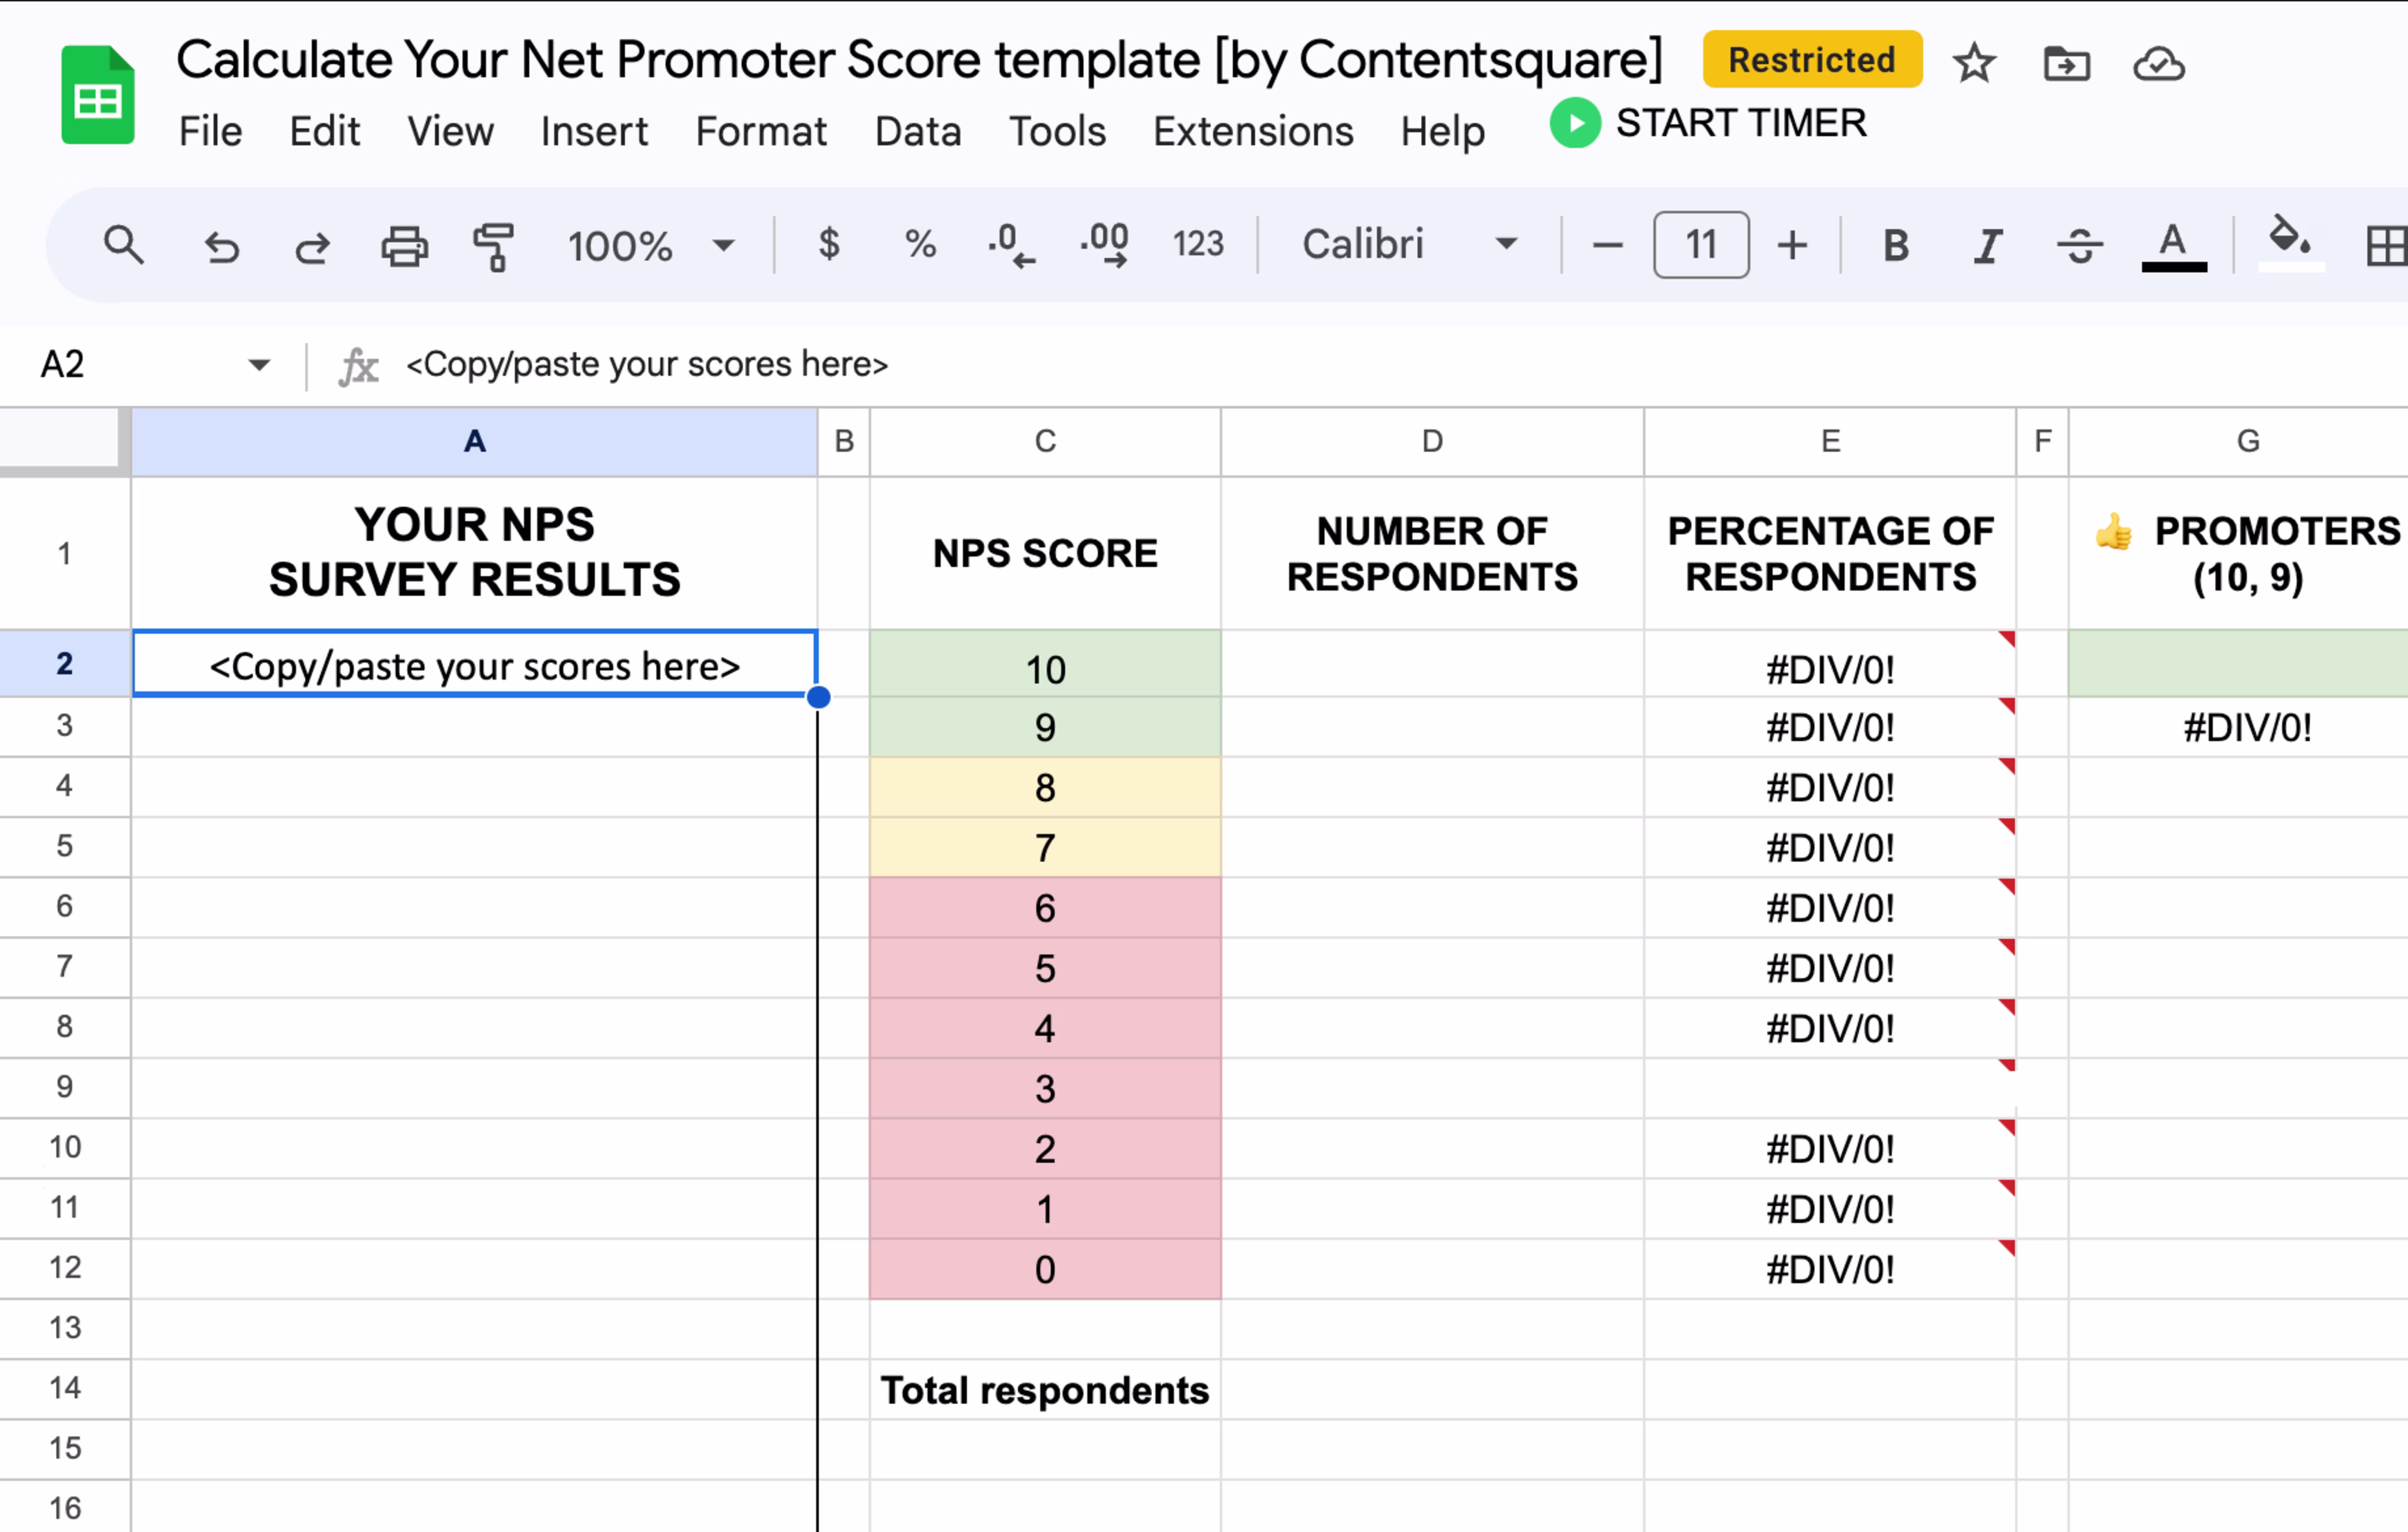Image resolution: width=2408 pixels, height=1532 pixels.
Task: Click the undo arrow icon
Action: coord(222,245)
